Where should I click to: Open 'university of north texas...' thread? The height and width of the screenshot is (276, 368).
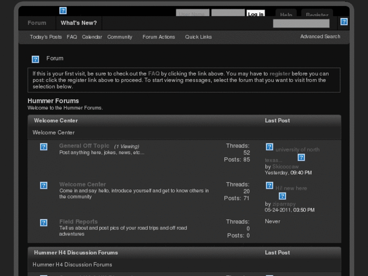click(297, 149)
